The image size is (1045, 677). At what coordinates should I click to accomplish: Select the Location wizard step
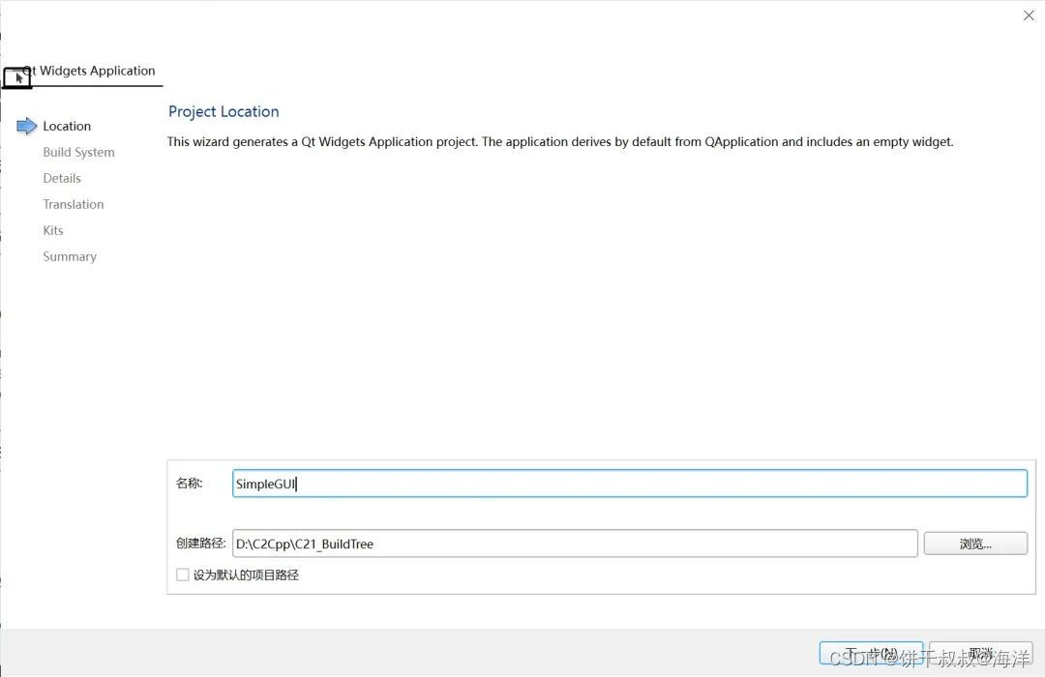click(x=67, y=126)
